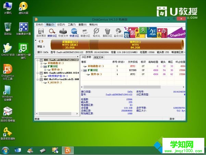Select 本地磁盘(C:) bar segment in disk map
Screen dimensions: 206x155
[70, 45]
